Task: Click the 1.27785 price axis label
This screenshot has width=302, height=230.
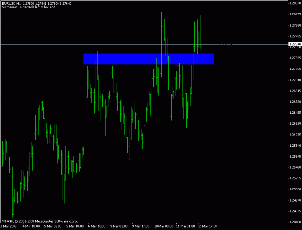Action: pyautogui.click(x=295, y=36)
